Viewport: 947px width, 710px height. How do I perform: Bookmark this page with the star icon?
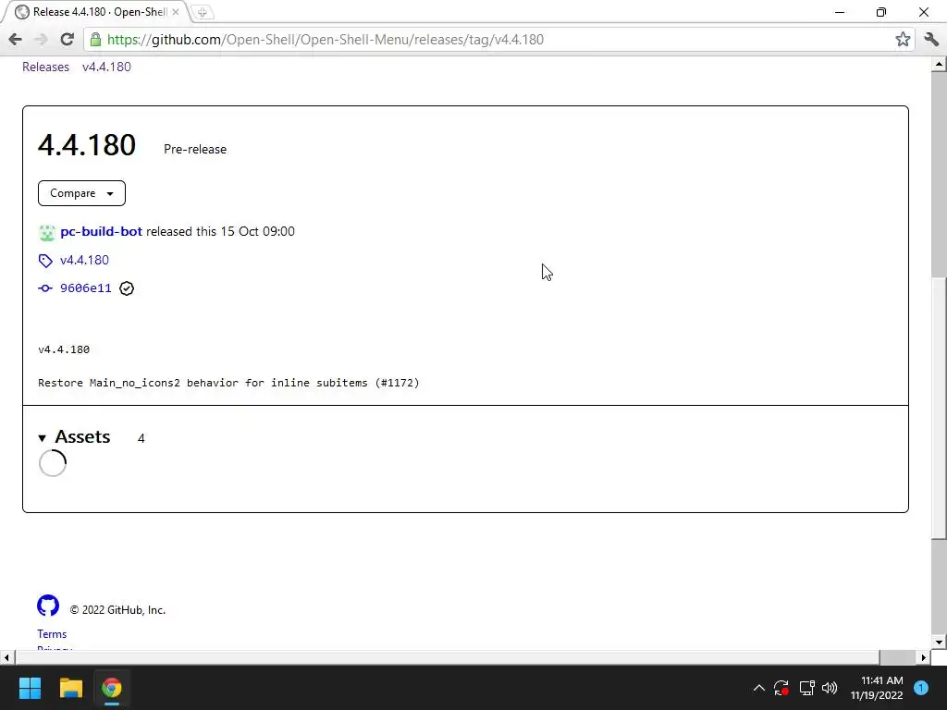pos(903,40)
